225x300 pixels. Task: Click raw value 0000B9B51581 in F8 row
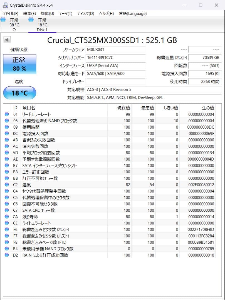pyautogui.click(x=201, y=242)
